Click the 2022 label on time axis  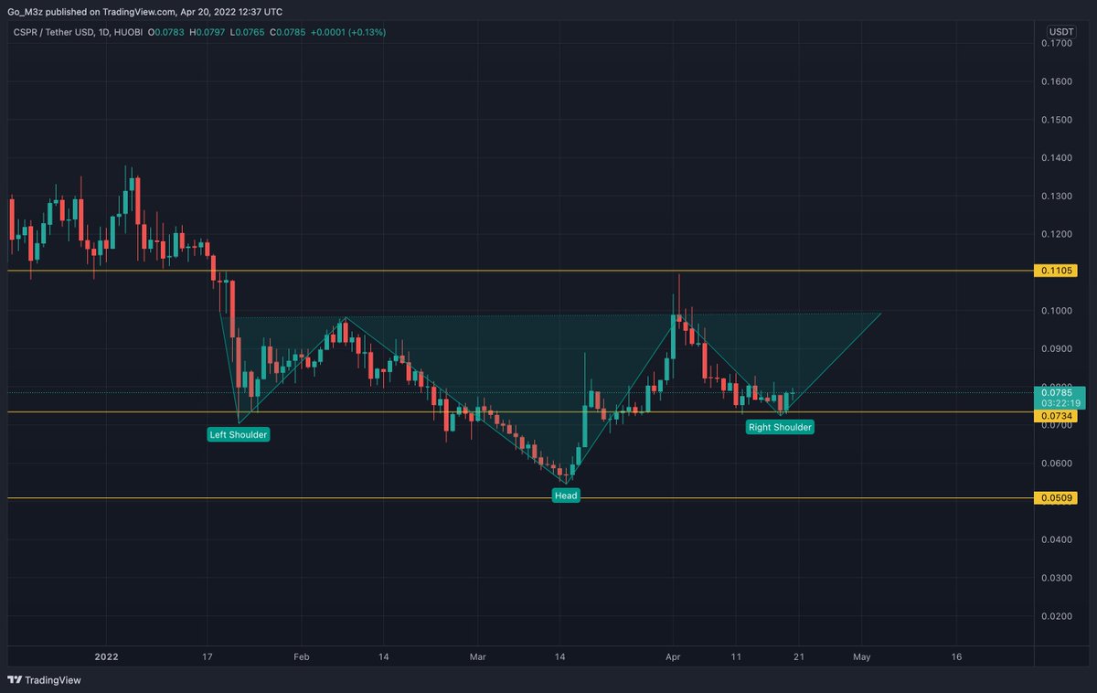[107, 656]
